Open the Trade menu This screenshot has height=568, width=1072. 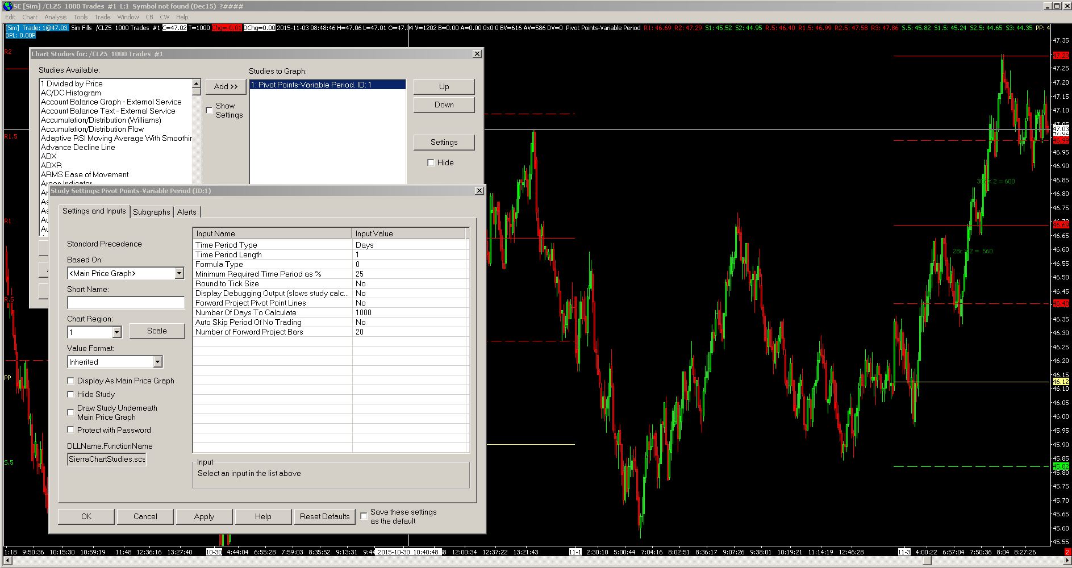pos(102,17)
